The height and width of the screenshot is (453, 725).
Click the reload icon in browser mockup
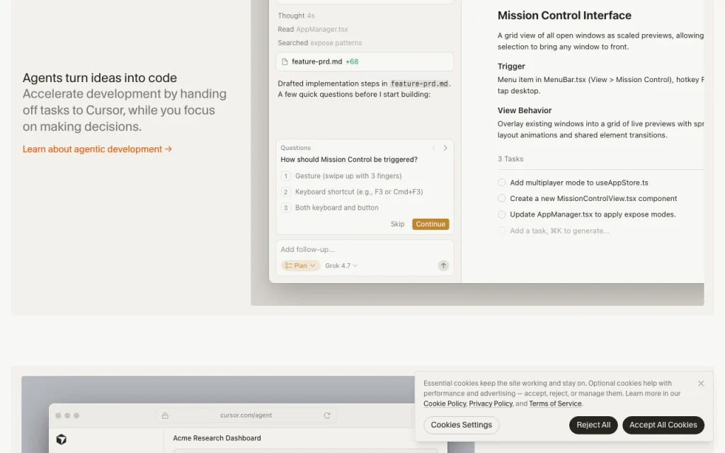point(327,415)
